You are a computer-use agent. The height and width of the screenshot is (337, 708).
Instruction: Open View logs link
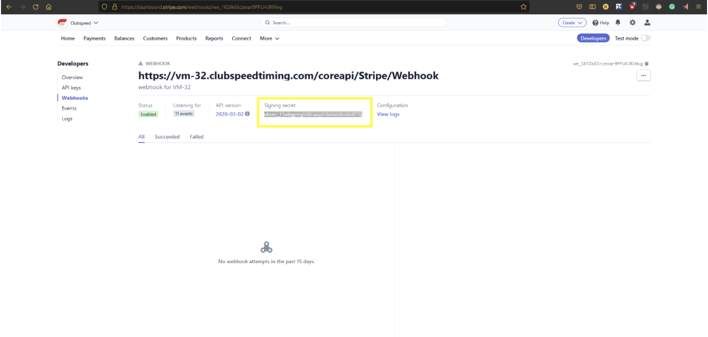coord(388,114)
